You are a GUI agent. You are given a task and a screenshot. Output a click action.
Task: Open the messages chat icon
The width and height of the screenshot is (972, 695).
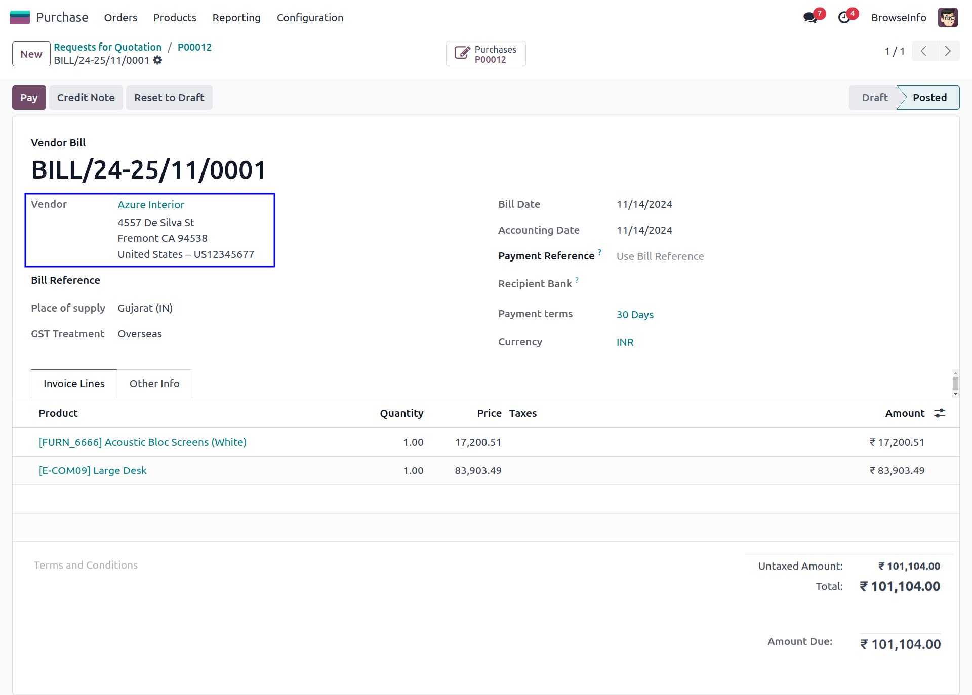click(811, 18)
